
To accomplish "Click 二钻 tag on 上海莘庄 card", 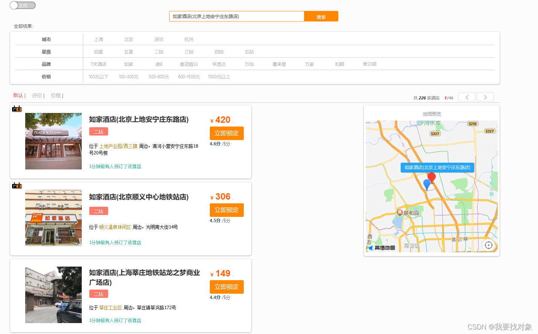I will coord(99,294).
